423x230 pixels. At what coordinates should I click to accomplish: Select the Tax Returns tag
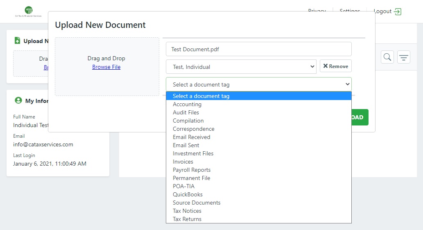click(259, 219)
